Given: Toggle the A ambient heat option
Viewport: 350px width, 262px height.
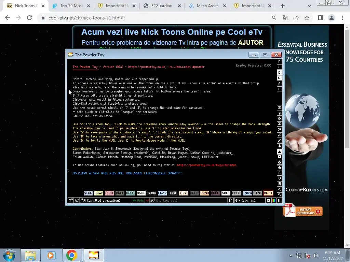Looking at the screenshot, I should pyautogui.click(x=279, y=83).
